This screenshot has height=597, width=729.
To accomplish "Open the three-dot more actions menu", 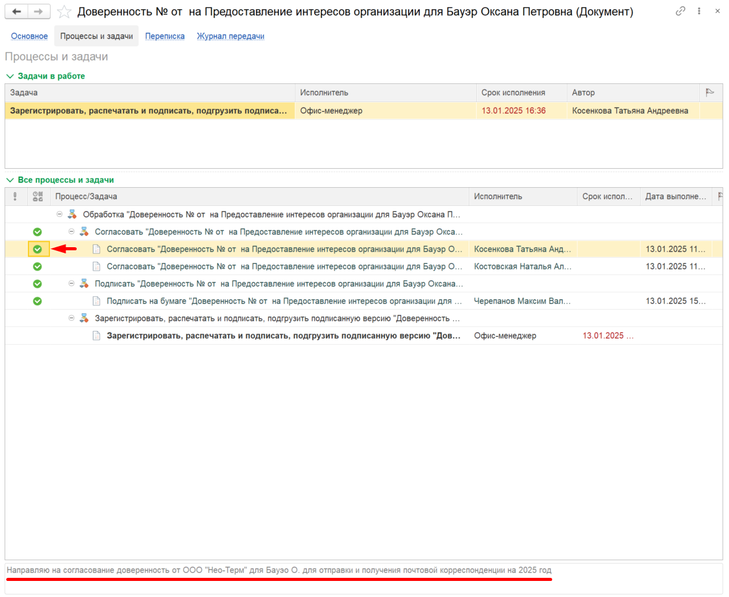I will (699, 11).
